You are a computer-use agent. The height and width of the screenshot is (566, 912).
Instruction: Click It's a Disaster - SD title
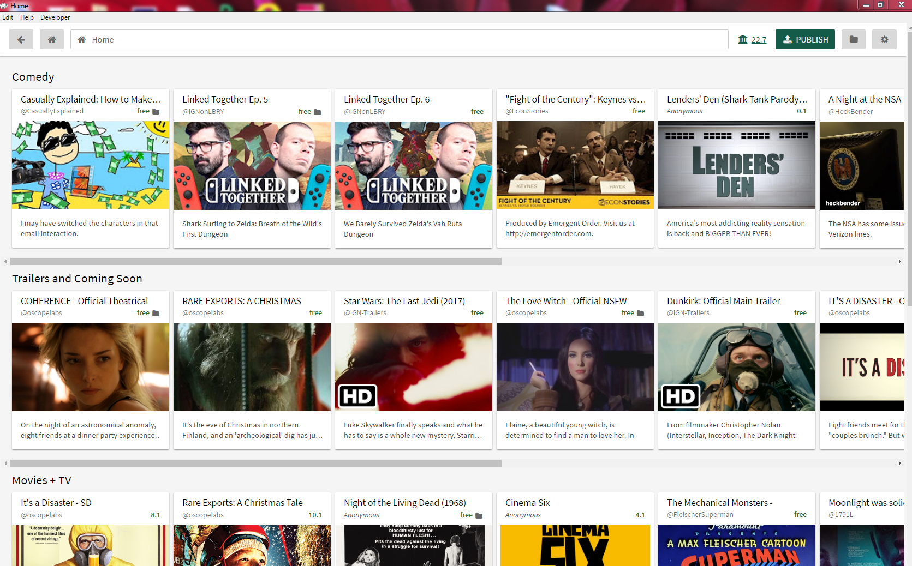56,503
